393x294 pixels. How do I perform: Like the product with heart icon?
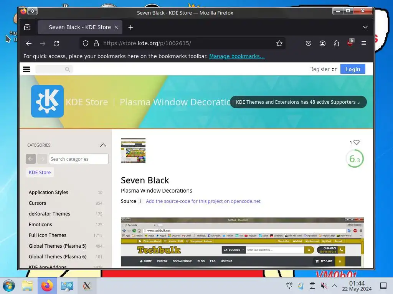click(357, 142)
